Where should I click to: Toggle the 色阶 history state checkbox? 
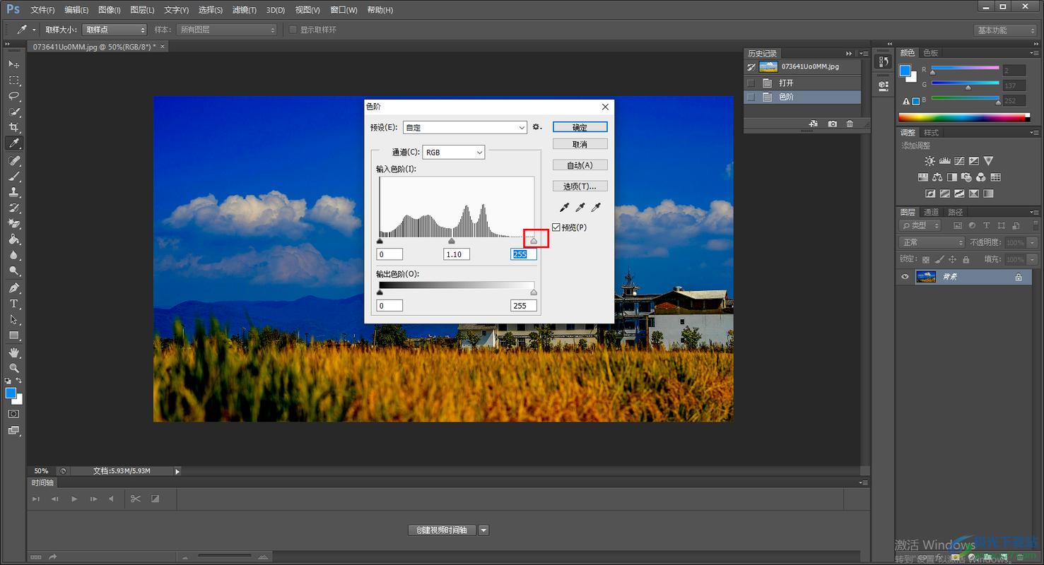tap(751, 96)
